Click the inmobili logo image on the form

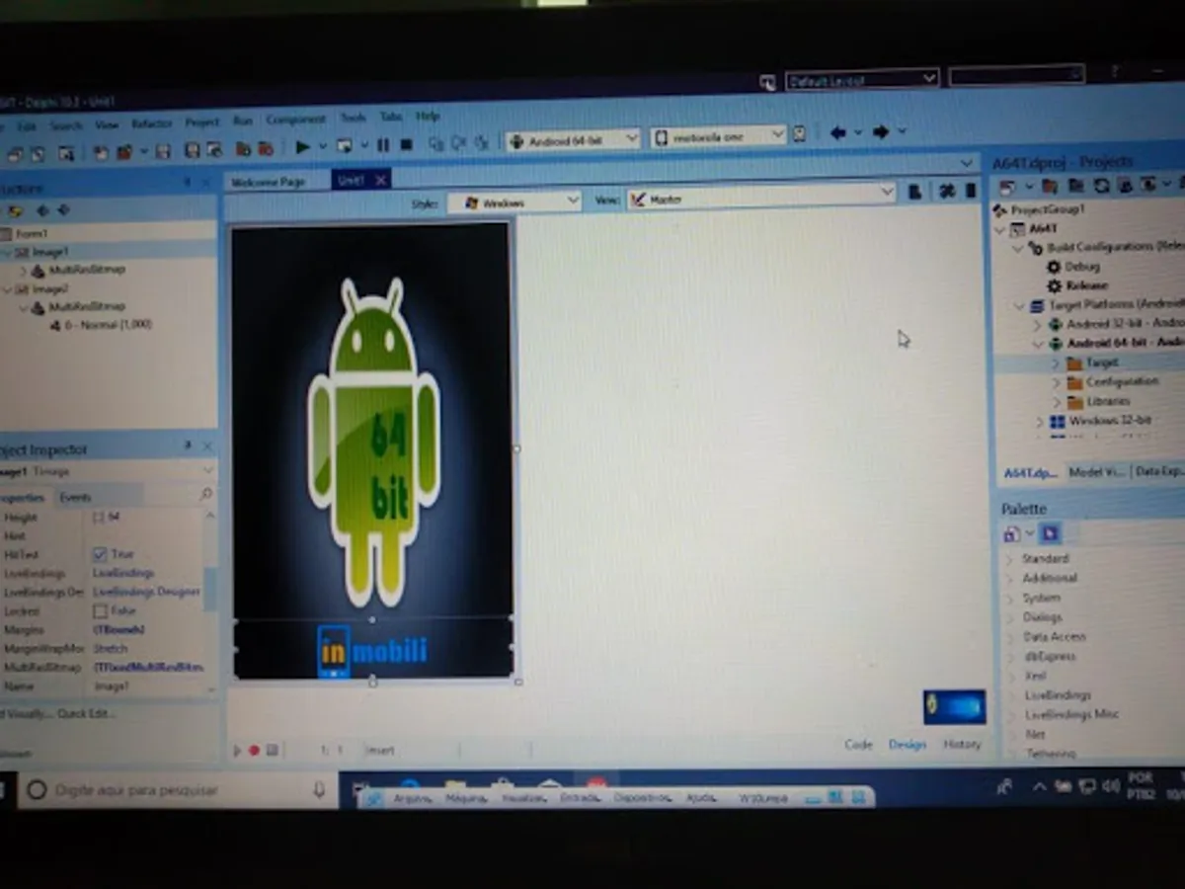coord(372,650)
